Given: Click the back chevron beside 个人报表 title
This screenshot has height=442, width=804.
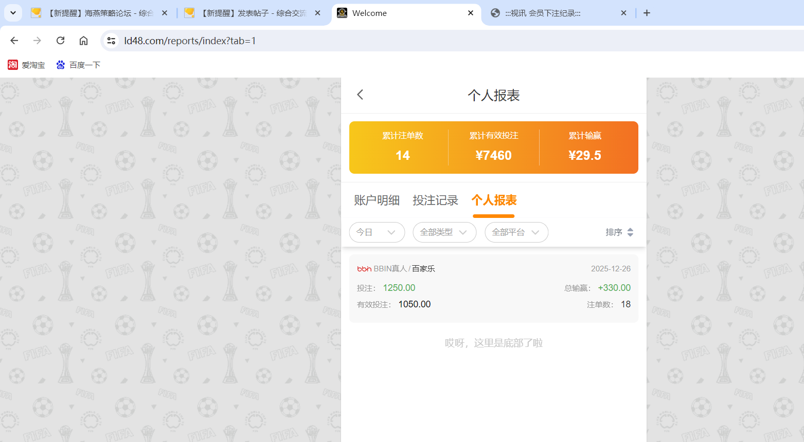Looking at the screenshot, I should pyautogui.click(x=360, y=95).
